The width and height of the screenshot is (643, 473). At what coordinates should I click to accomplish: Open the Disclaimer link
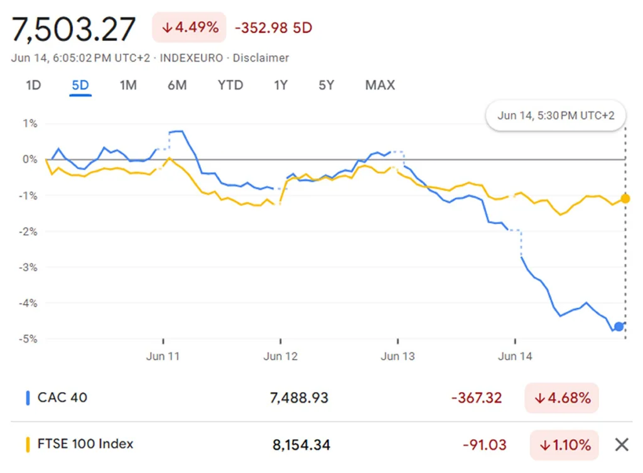pyautogui.click(x=261, y=58)
